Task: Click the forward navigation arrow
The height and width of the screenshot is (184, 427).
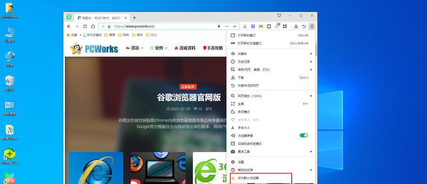Action: click(77, 26)
